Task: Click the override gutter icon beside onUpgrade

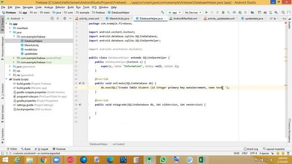Action: (x=80, y=105)
